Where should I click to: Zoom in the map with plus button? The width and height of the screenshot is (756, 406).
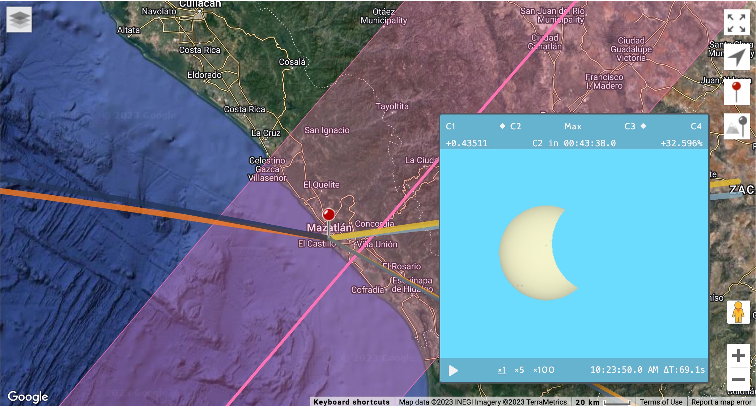coord(738,356)
